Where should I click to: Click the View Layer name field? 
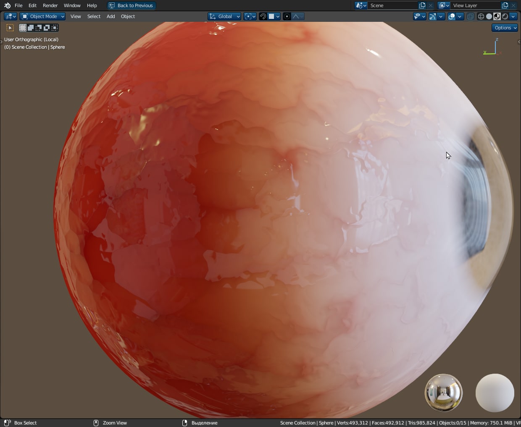click(476, 5)
